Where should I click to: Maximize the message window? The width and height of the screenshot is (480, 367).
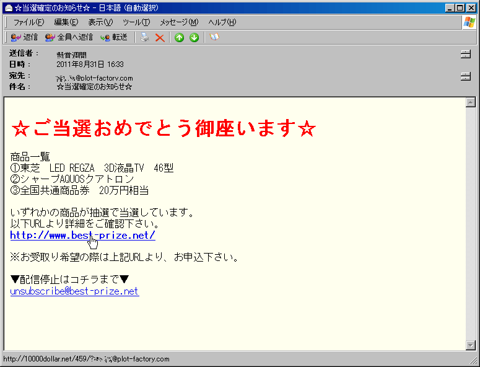tap(460, 8)
